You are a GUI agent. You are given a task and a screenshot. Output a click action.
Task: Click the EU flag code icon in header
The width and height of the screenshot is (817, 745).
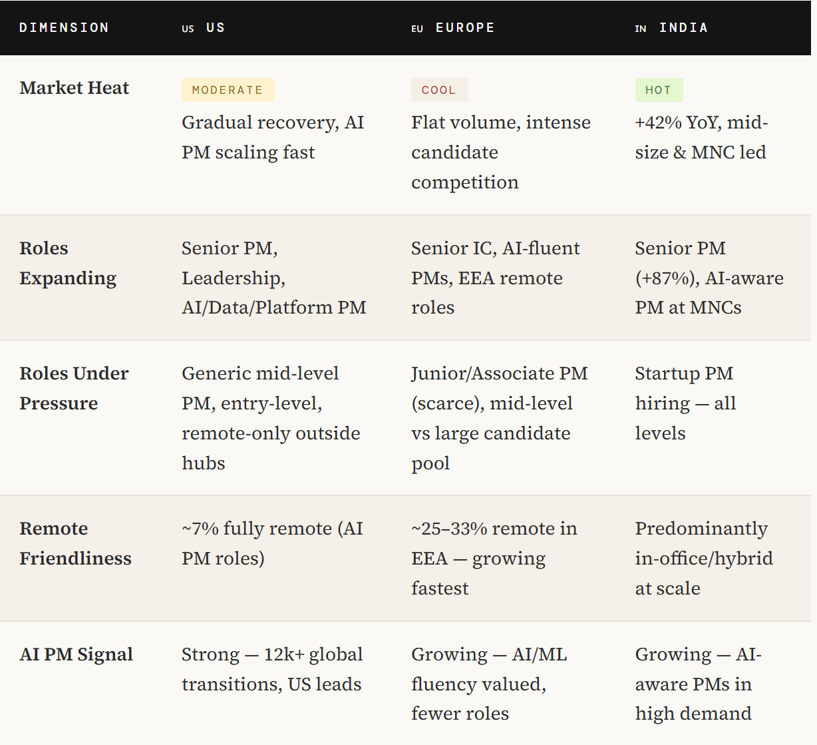coord(417,29)
